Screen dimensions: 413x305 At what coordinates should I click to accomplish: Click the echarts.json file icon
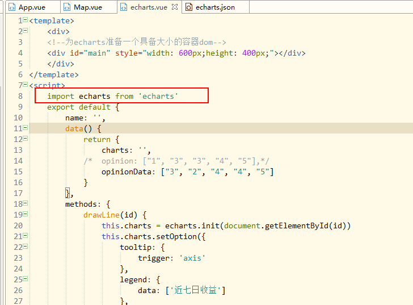(x=189, y=7)
